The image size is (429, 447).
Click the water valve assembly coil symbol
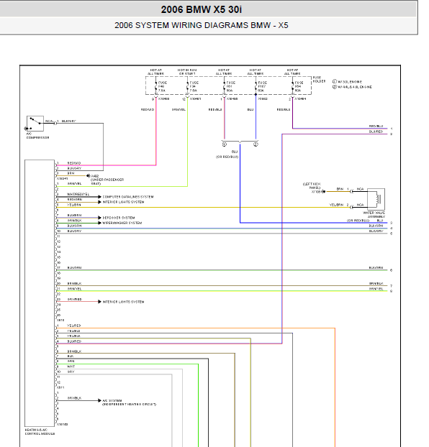coord(376,198)
